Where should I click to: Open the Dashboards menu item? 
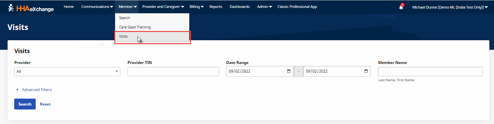[240, 7]
